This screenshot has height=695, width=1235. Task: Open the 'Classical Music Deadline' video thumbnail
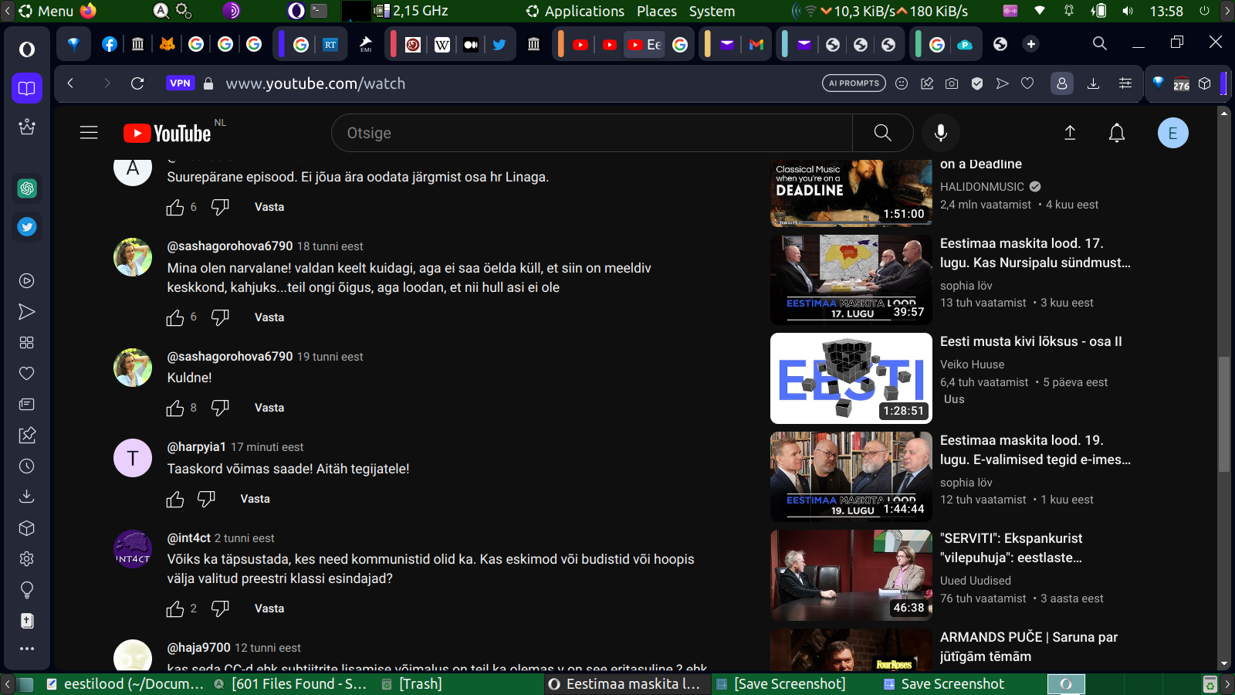pyautogui.click(x=851, y=193)
